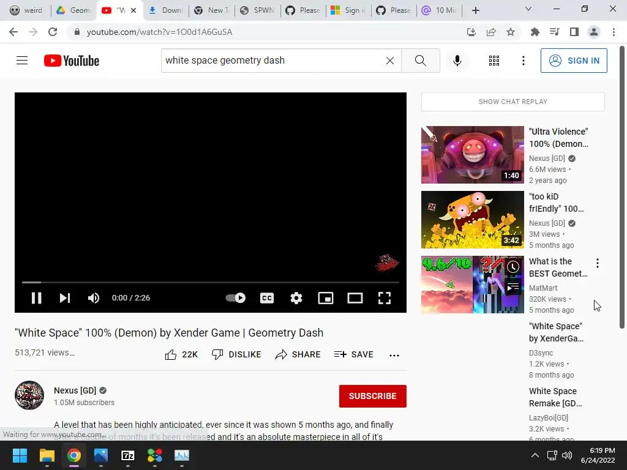Add MatMart video to Watch later
Viewport: 627px width, 470px height.
513,267
